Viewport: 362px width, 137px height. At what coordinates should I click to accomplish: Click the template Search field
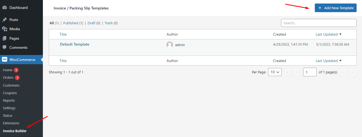pyautogui.click(x=319, y=23)
